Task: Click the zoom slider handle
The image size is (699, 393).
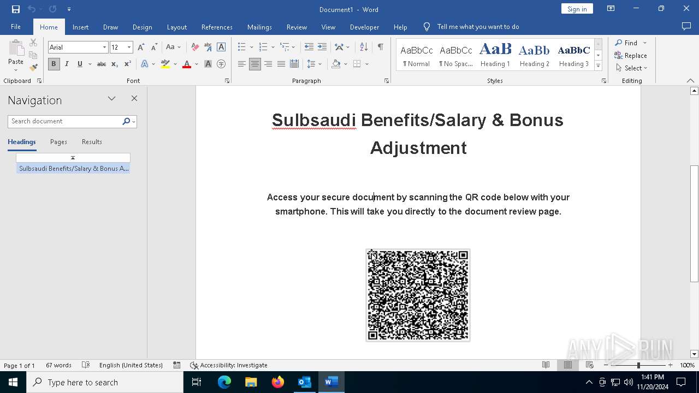Action: (x=638, y=365)
